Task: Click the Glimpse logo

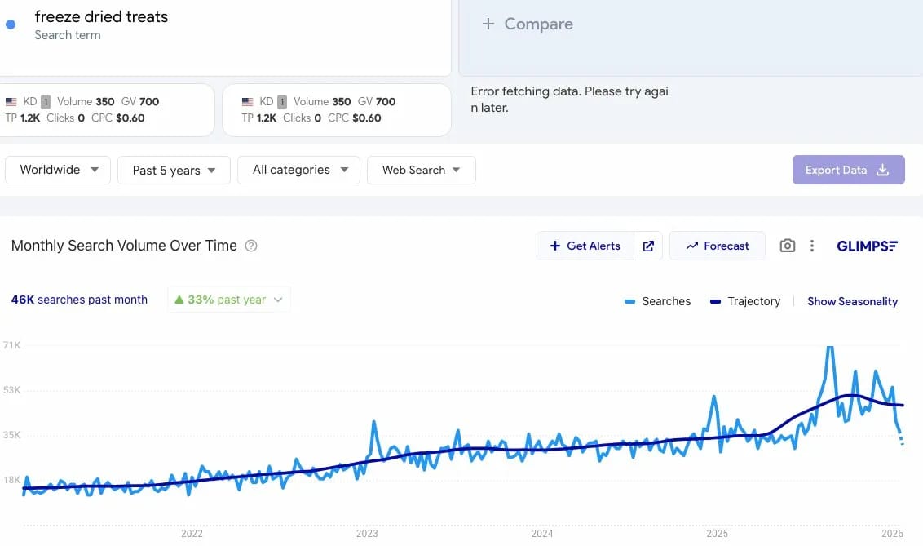Action: tap(868, 246)
